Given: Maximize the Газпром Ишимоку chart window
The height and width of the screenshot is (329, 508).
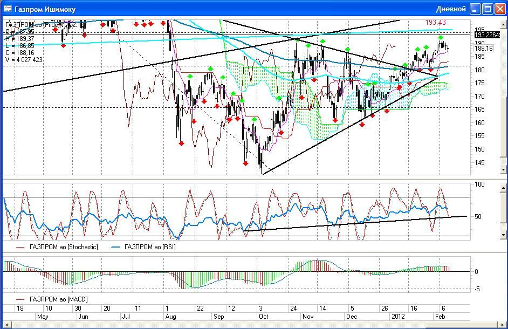Looking at the screenshot, I should tap(488, 9).
